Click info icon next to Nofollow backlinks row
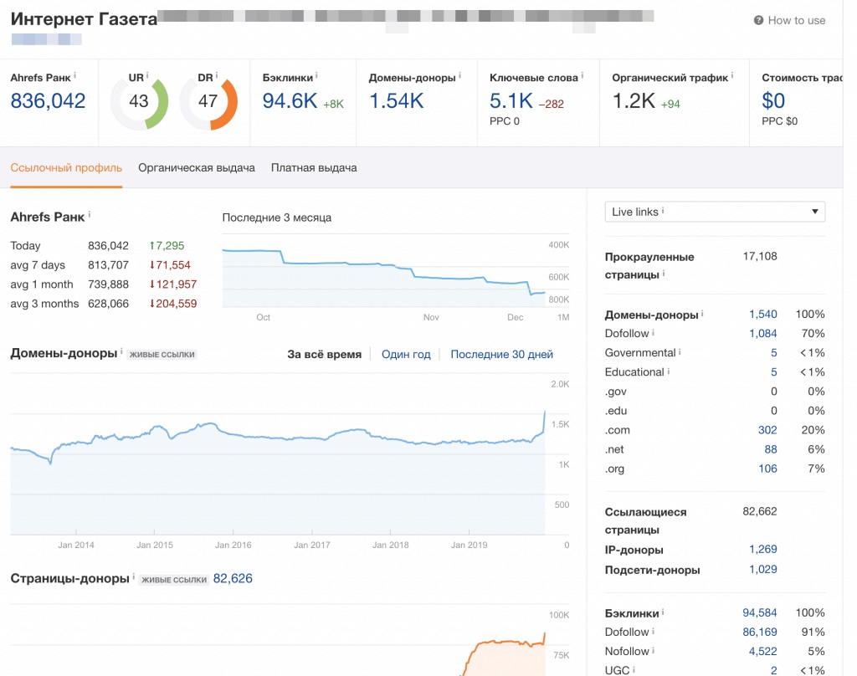 pos(653,650)
